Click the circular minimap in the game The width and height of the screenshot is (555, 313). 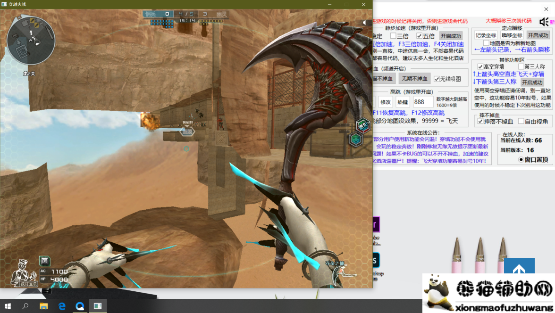pos(31,41)
